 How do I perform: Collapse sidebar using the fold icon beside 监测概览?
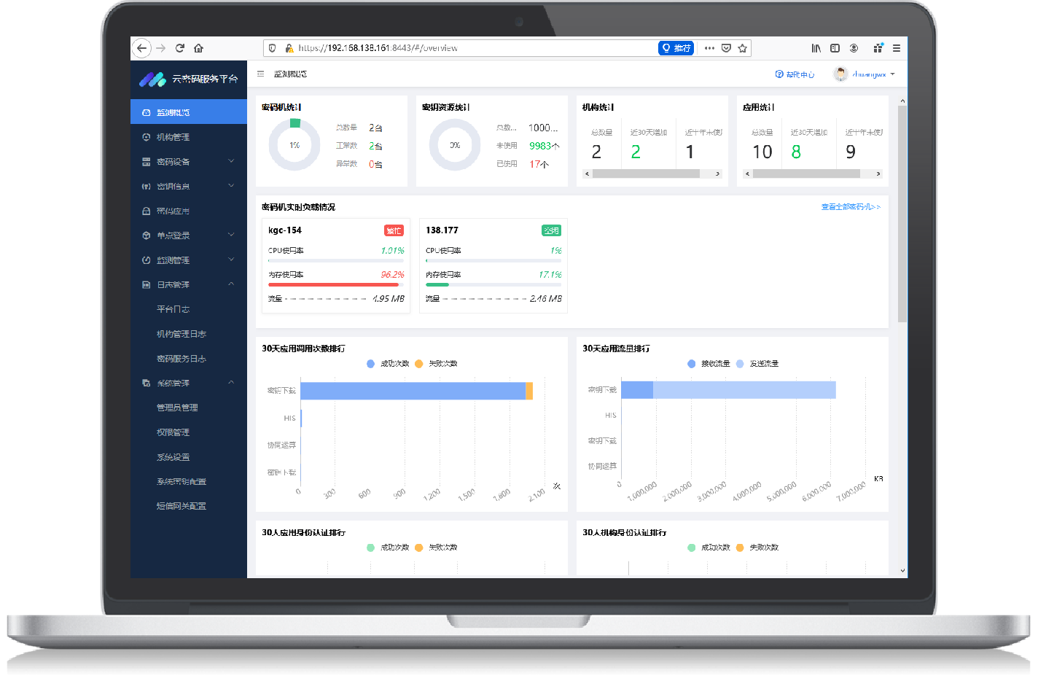coord(261,74)
